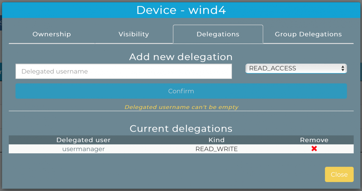Select the usermanager cell in the delegations table
The image size is (362, 191).
coord(83,149)
